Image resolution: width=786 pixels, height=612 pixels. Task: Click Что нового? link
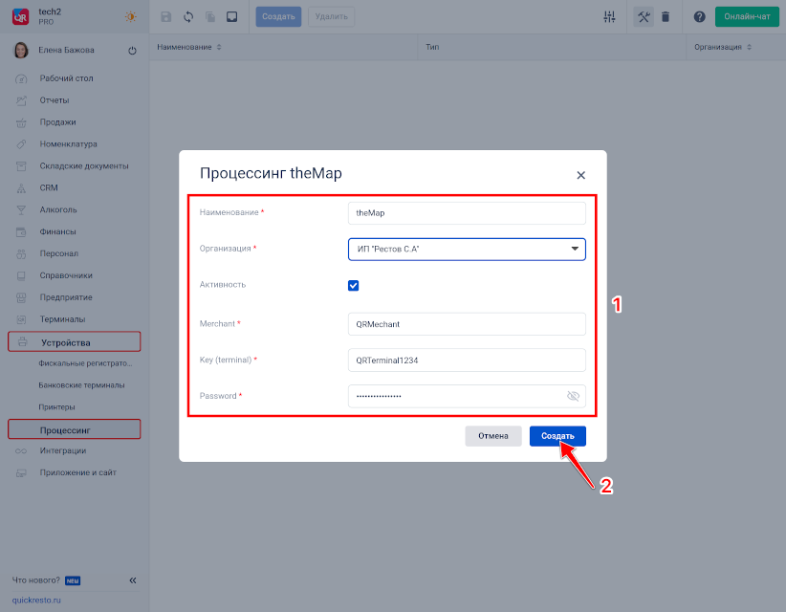[x=35, y=580]
